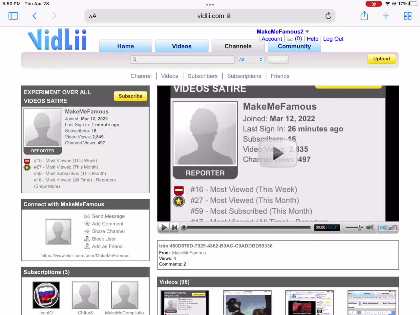Open the Subscriptions sub-navigation item
The height and width of the screenshot is (315, 420).
pos(244,76)
